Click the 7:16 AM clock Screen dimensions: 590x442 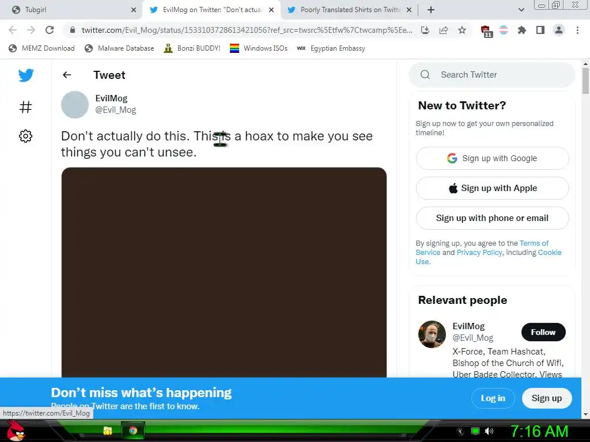click(x=539, y=431)
